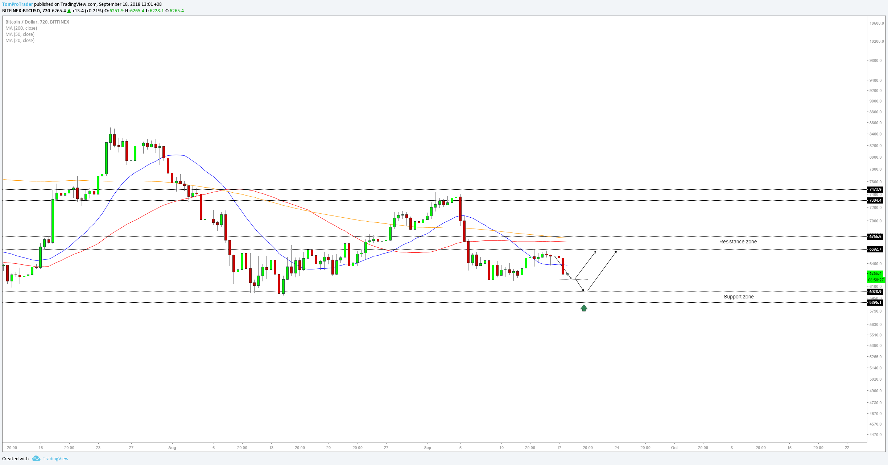Click the green 6265.4 current price label

click(875, 274)
